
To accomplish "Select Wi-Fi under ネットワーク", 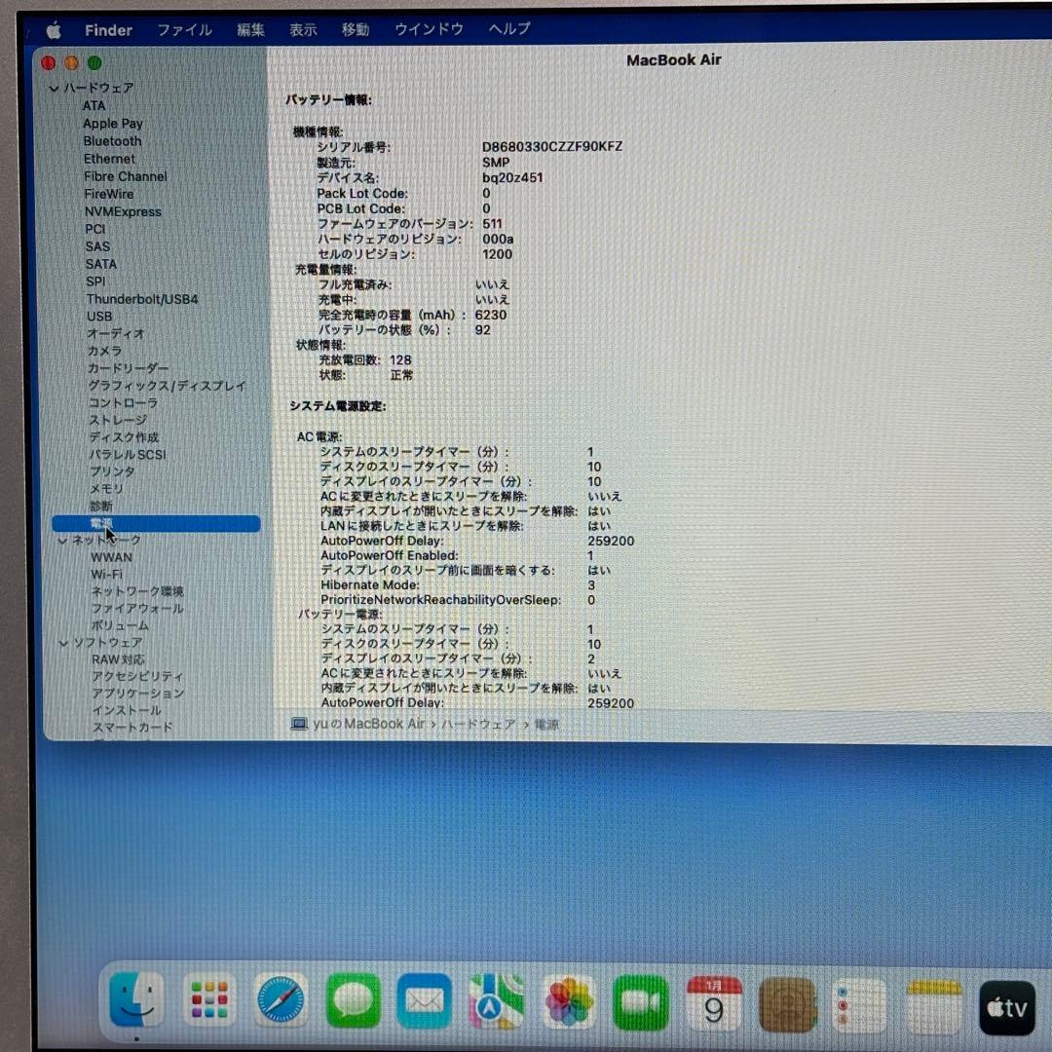I will coord(107,574).
